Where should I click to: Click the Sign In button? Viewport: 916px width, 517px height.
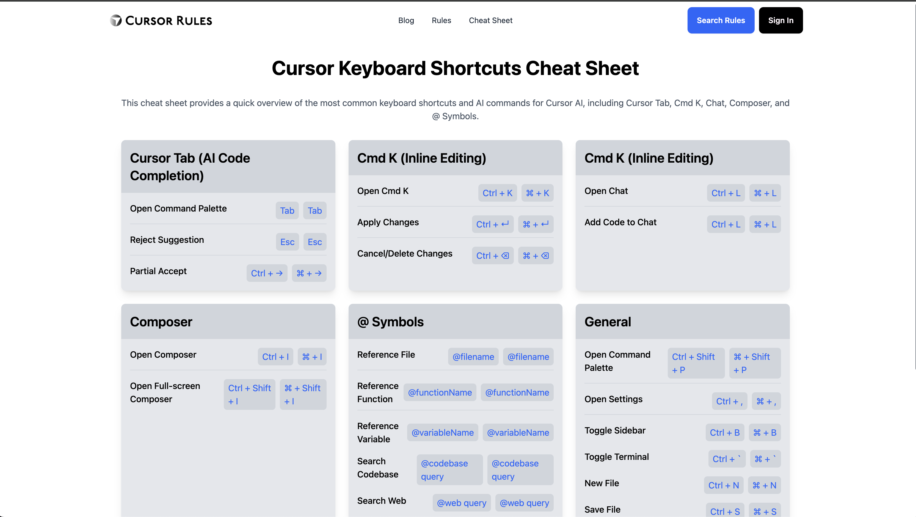[x=780, y=20]
